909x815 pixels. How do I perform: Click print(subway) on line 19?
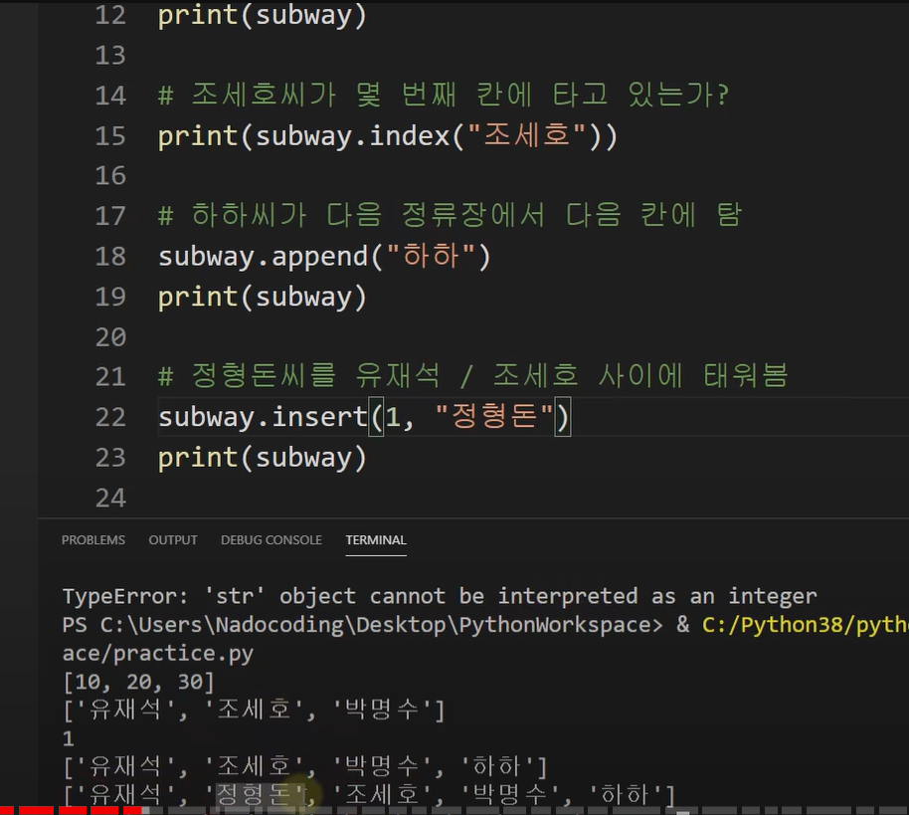[x=262, y=298]
